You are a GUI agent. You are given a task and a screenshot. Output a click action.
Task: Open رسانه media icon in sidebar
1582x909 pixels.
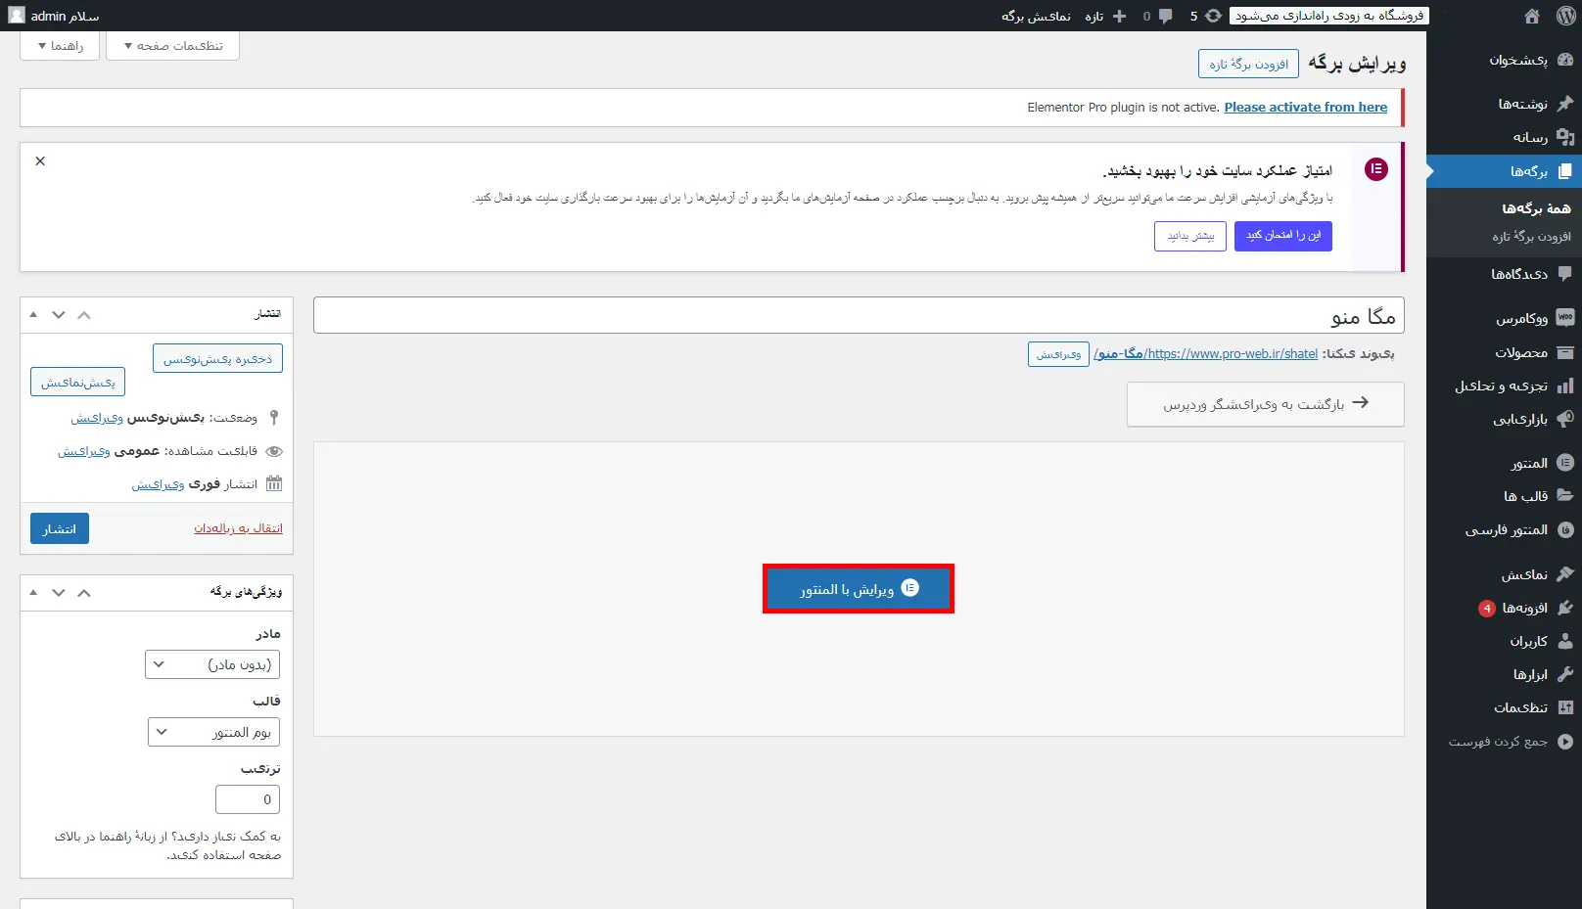click(1564, 137)
